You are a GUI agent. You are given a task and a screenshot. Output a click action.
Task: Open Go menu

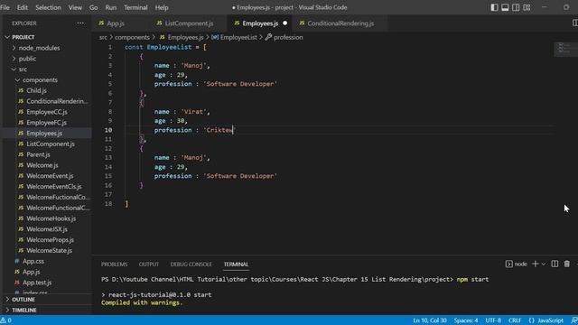click(94, 7)
